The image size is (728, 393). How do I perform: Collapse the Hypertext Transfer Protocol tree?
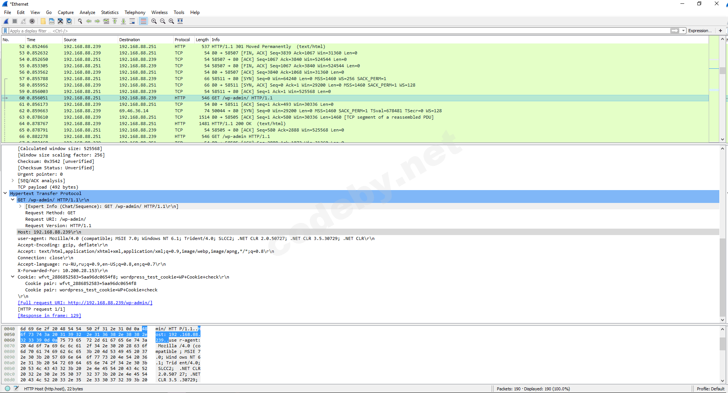coord(5,193)
